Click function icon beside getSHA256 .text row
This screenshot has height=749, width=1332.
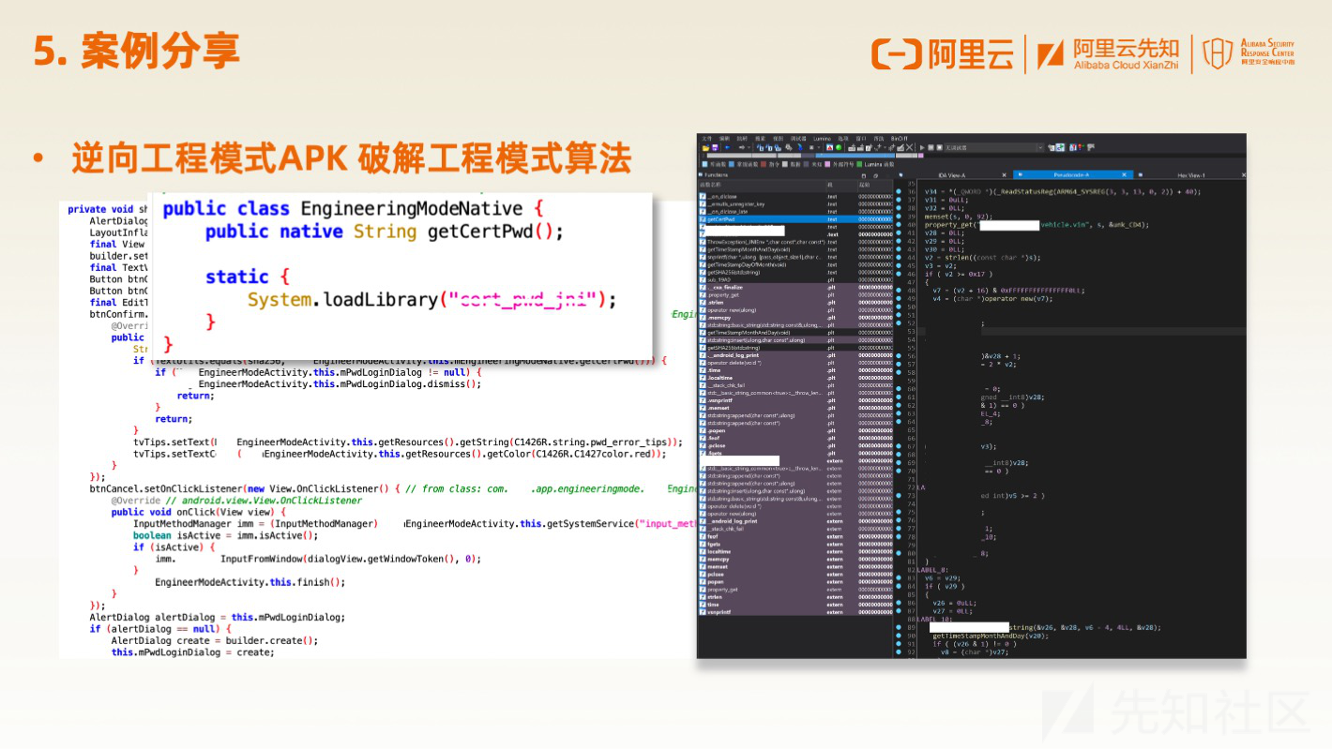tap(703, 273)
